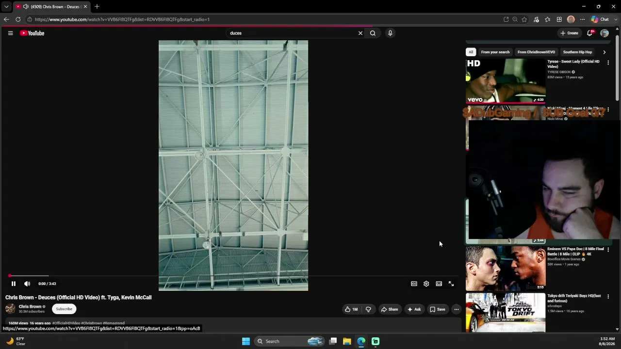This screenshot has width=621, height=349.
Task: Select the All filter chip
Action: point(471,52)
